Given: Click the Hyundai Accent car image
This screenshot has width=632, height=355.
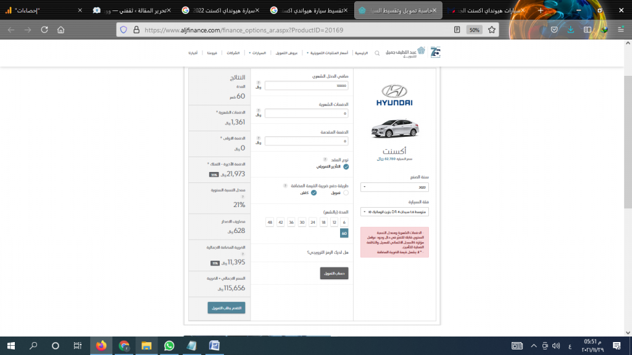Looking at the screenshot, I should pyautogui.click(x=394, y=129).
